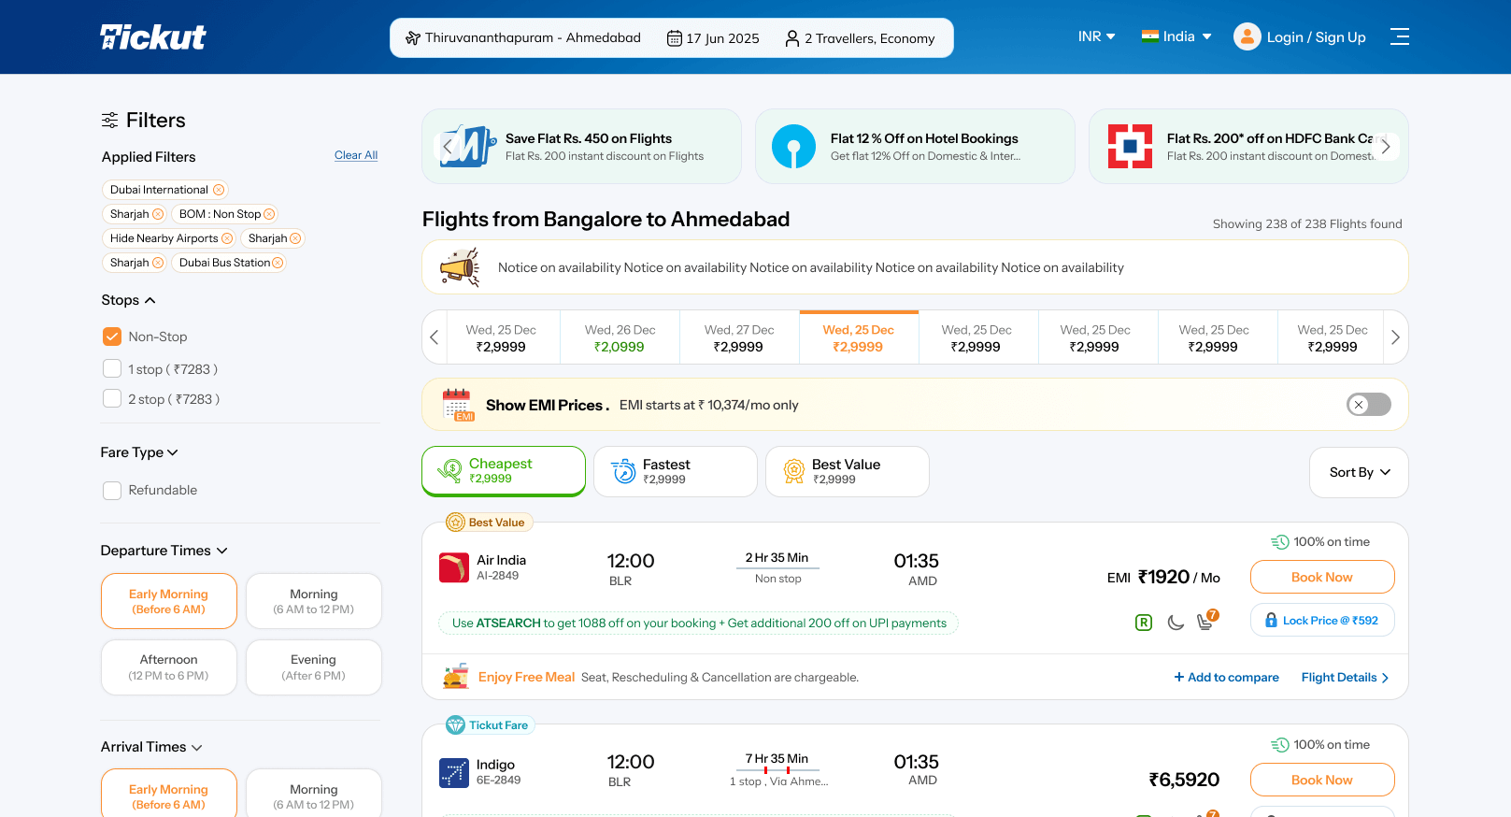Image resolution: width=1511 pixels, height=817 pixels.
Task: Select Wed, 27 Dec date tab
Action: [739, 337]
